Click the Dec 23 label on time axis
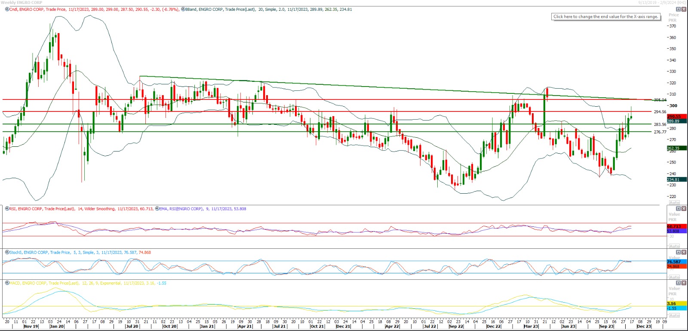The height and width of the screenshot is (331, 688). (644, 327)
